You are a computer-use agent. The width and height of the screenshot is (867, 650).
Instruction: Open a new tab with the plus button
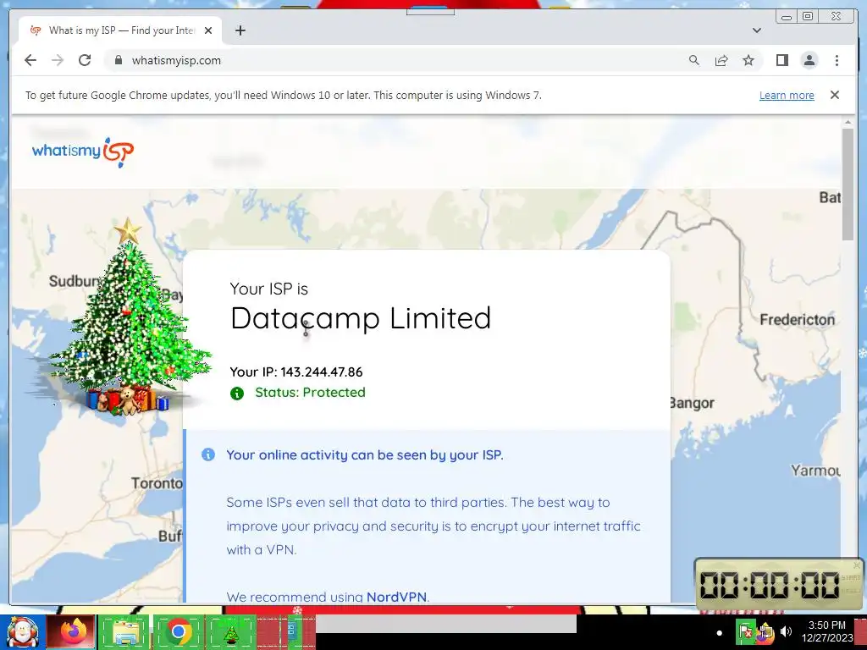coord(240,30)
